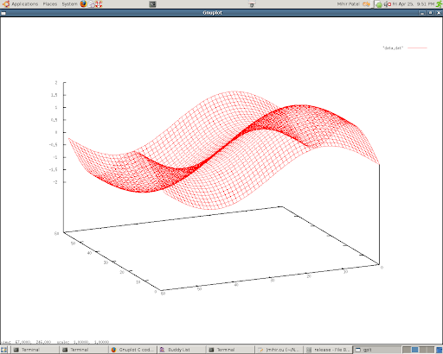Screen dimensions: 443x354
Task: Click the -1.5 z-axis tick label
Action: [x=54, y=170]
